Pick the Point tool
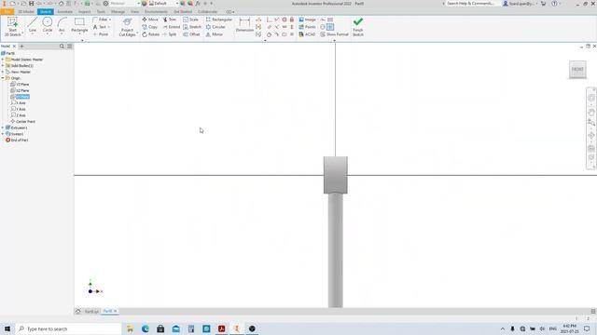The height and width of the screenshot is (335, 597). pyautogui.click(x=101, y=34)
